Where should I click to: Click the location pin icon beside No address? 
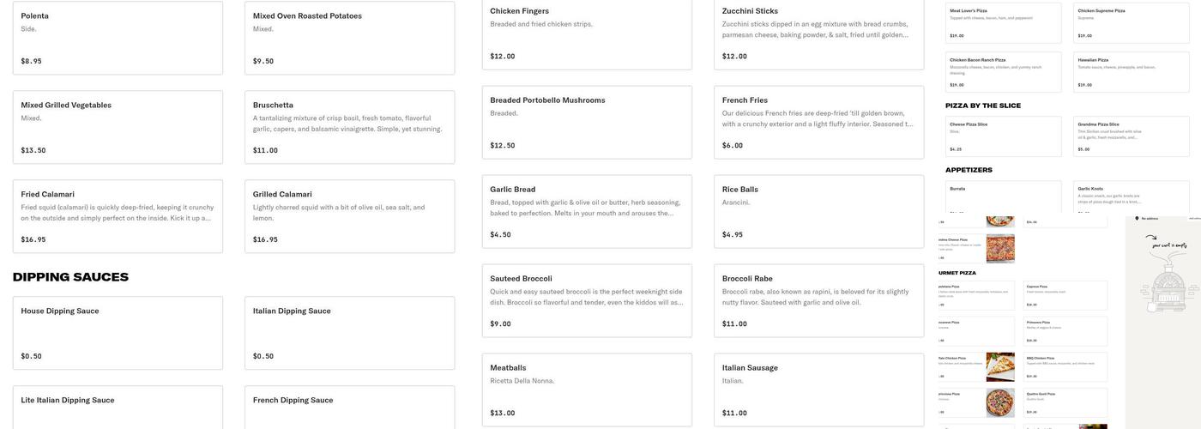coord(1138,219)
